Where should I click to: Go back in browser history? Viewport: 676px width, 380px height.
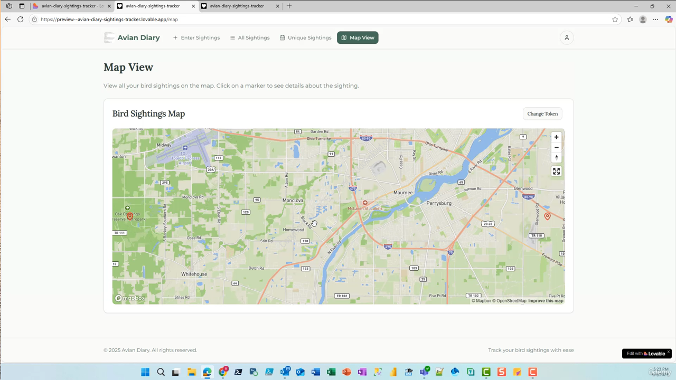click(x=7, y=19)
